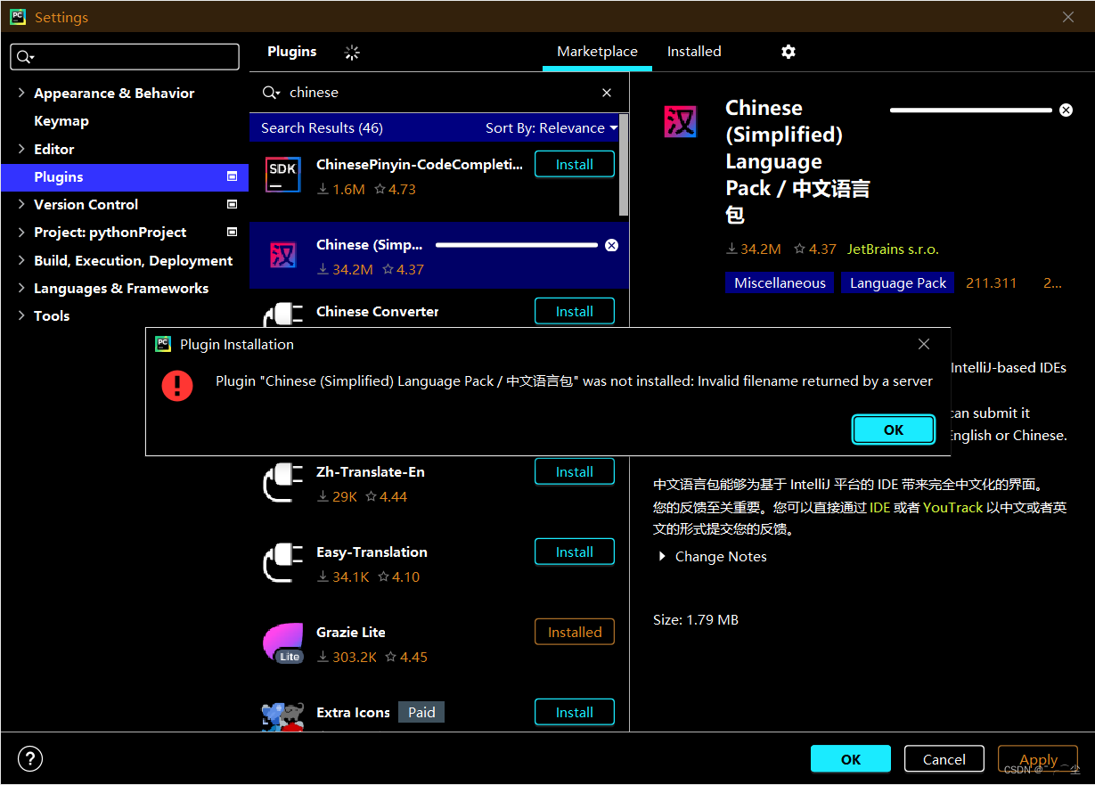Click download progress bar in plugin list
Screen dimensions: 1095x785
(x=517, y=245)
